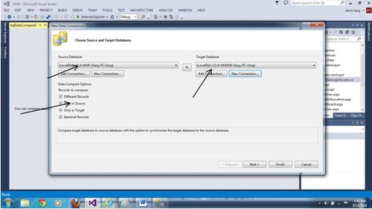Open Toolbox side tab
Screen dimensions: 372x209
click(x=5, y=53)
